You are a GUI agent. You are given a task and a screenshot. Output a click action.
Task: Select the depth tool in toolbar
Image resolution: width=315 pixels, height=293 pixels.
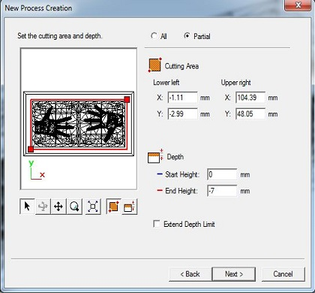pyautogui.click(x=130, y=207)
